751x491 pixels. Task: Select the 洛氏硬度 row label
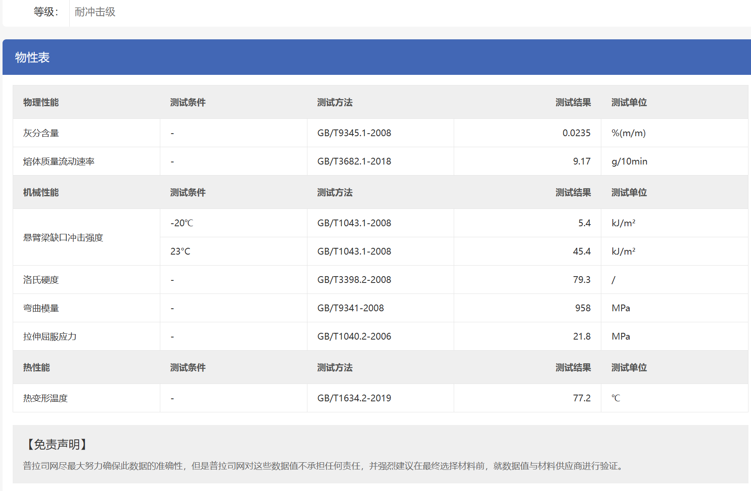coord(41,280)
